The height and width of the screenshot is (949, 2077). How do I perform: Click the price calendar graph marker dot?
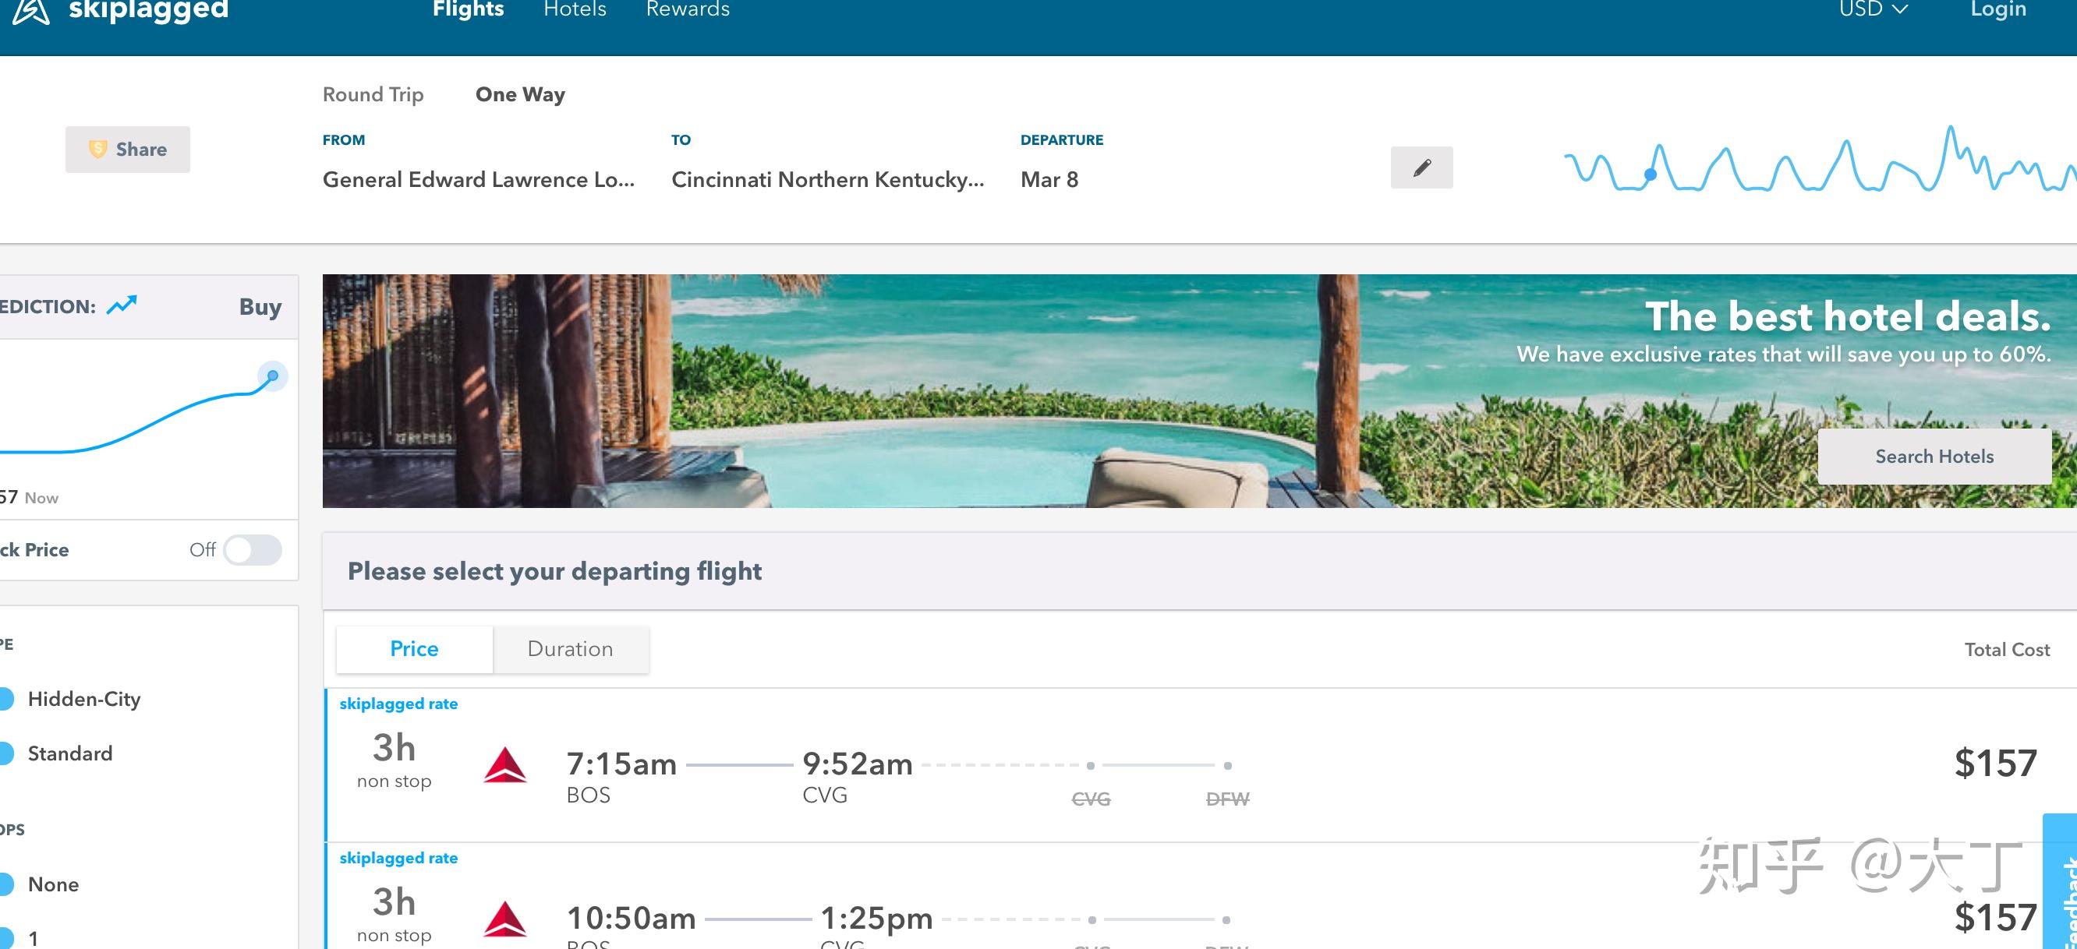1651,174
